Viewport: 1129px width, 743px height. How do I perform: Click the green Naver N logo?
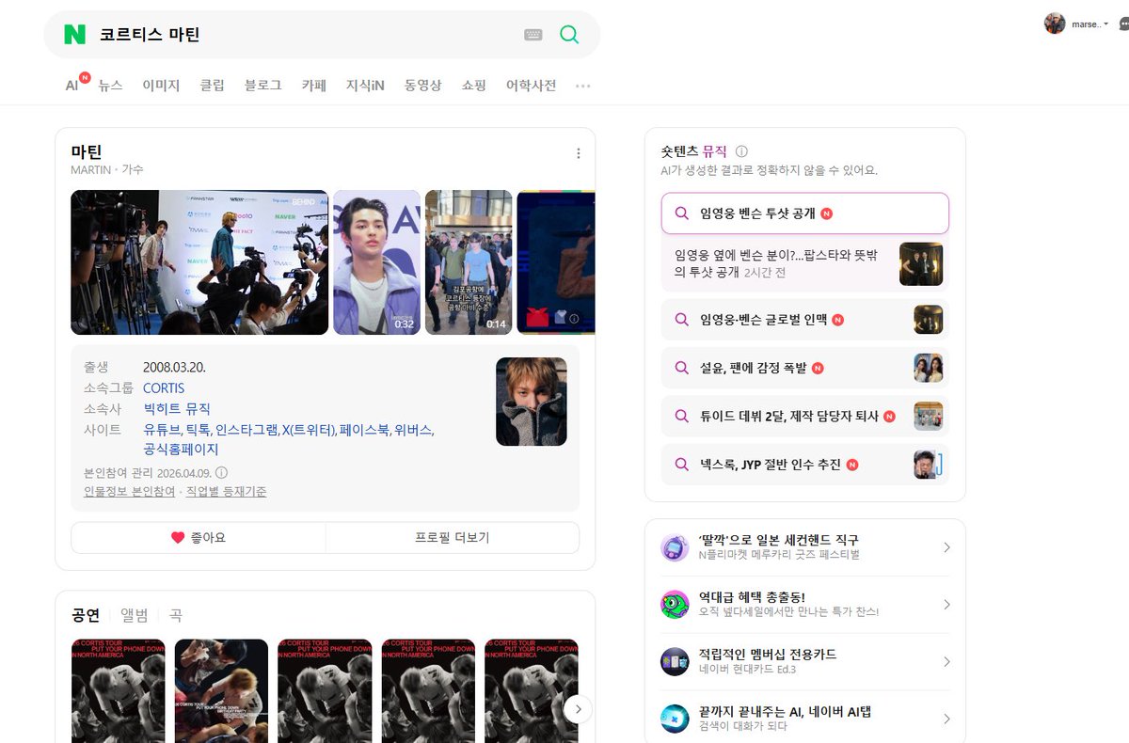coord(74,35)
